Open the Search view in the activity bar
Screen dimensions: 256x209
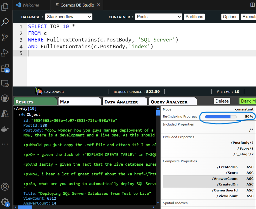(x=5, y=22)
